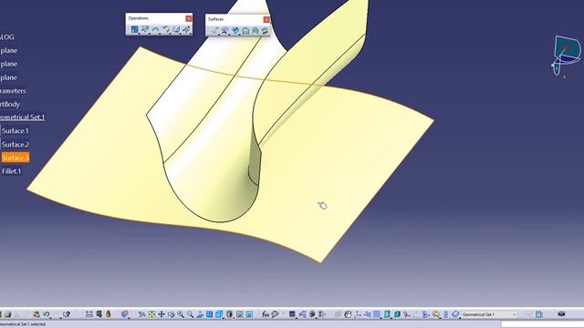Select the Parameters node in the tree
The width and height of the screenshot is (584, 328).
click(x=13, y=91)
